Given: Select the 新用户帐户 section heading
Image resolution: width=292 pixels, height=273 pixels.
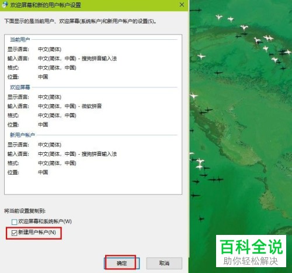Looking at the screenshot, I should point(22,135).
